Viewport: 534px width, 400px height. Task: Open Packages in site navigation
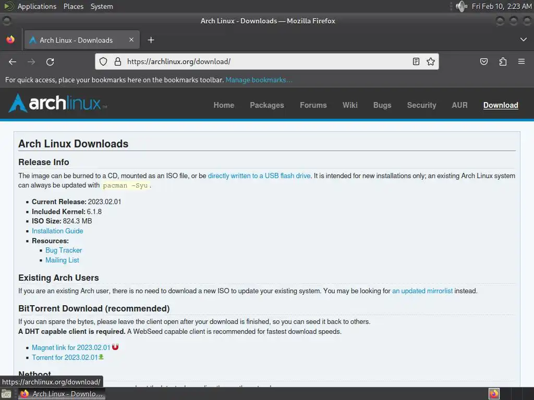pos(267,105)
